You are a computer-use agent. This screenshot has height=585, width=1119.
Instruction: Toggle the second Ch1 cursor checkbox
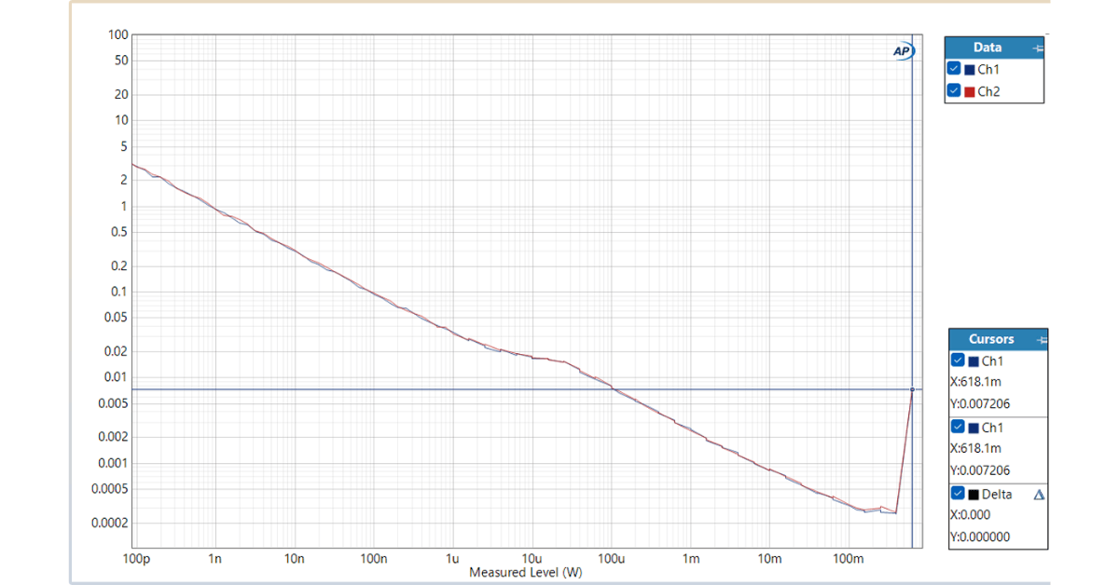tap(958, 428)
